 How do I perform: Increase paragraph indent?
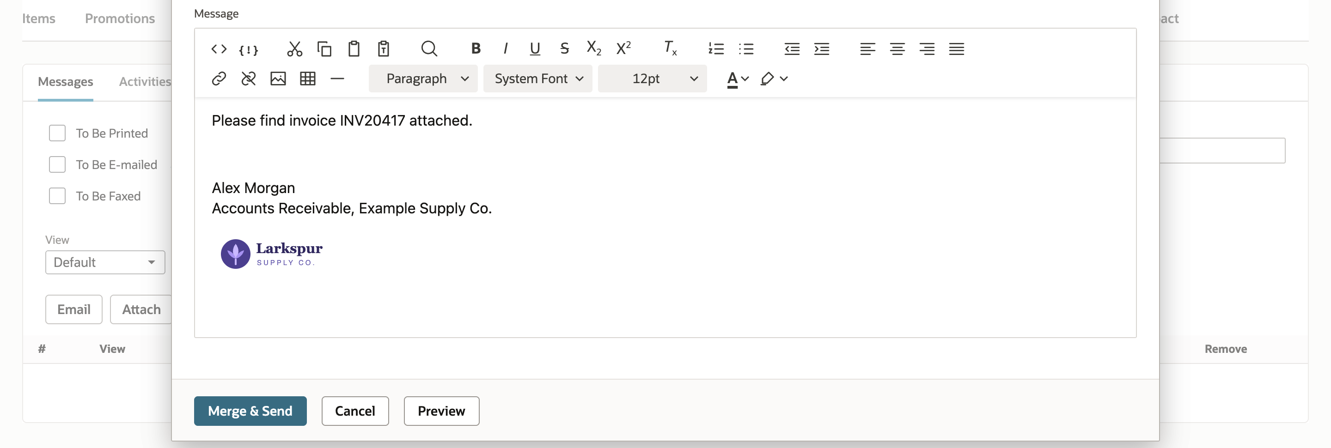822,49
